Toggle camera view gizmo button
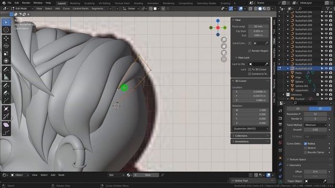The width and height of the screenshot is (335, 188). click(224, 53)
